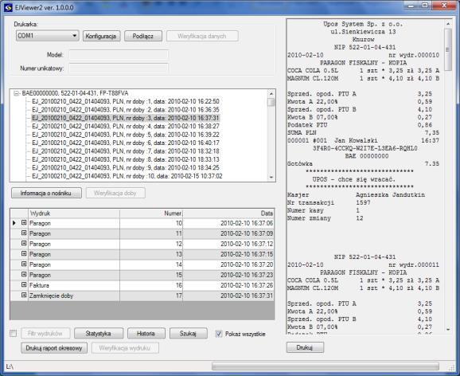The image size is (460, 376).
Task: Click the EJViewer2 application icon in title bar
Action: tap(8, 7)
